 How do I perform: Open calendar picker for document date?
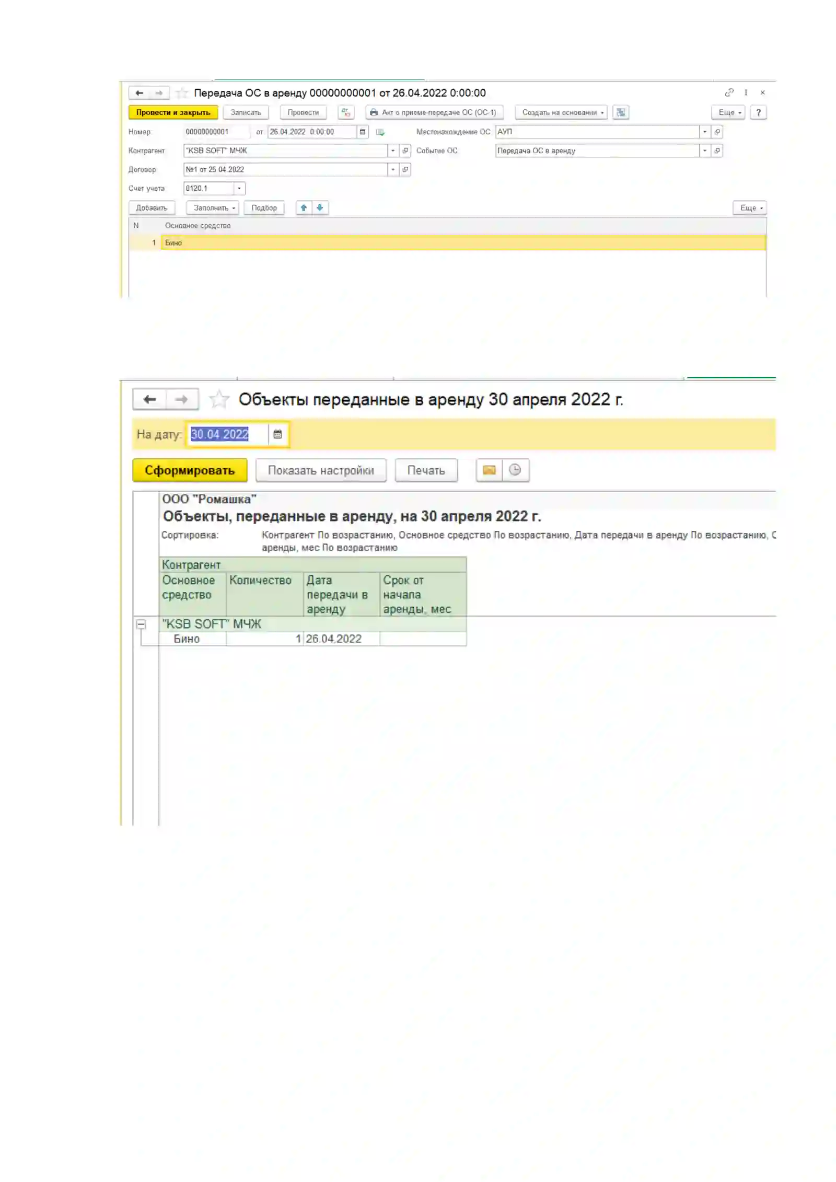click(x=362, y=132)
